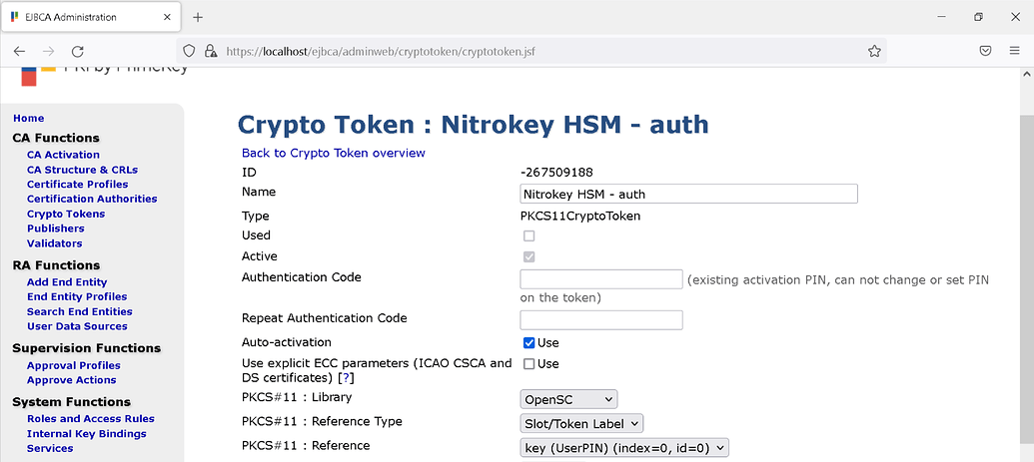Toggle the Auto-activation Use checkbox

tap(528, 342)
